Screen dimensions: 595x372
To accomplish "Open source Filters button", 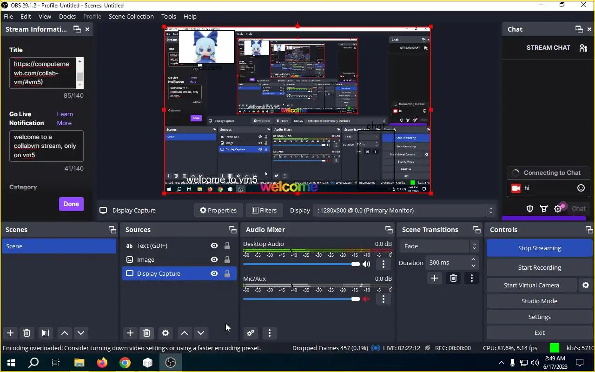I will click(x=264, y=210).
